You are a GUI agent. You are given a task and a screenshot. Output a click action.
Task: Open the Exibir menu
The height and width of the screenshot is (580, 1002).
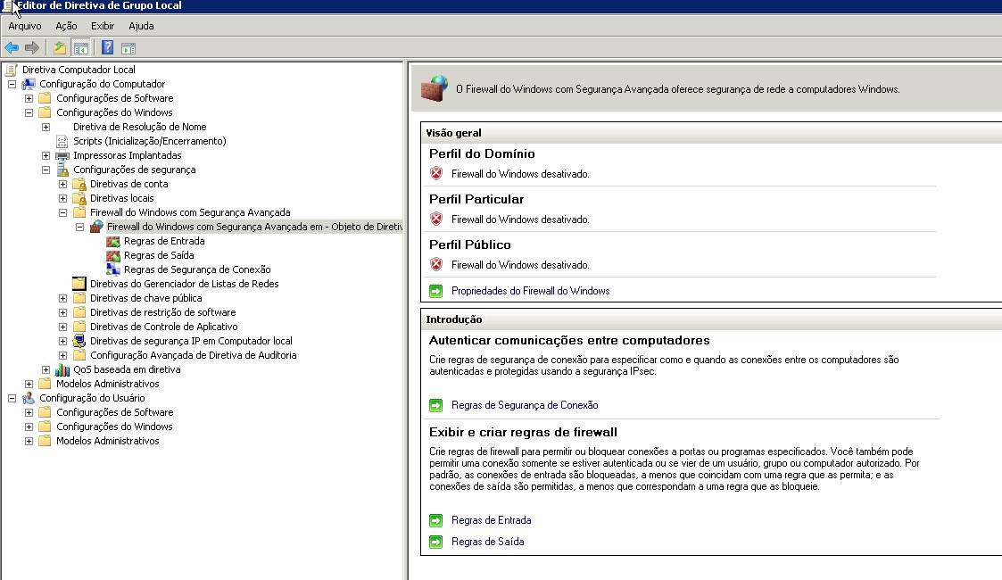point(103,26)
